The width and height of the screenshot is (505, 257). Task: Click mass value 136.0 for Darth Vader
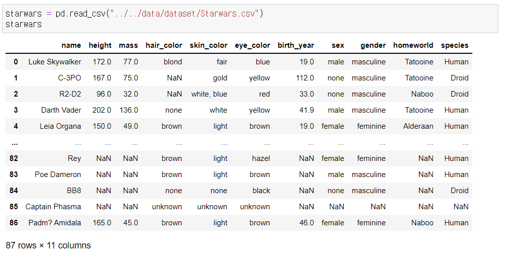click(x=129, y=110)
